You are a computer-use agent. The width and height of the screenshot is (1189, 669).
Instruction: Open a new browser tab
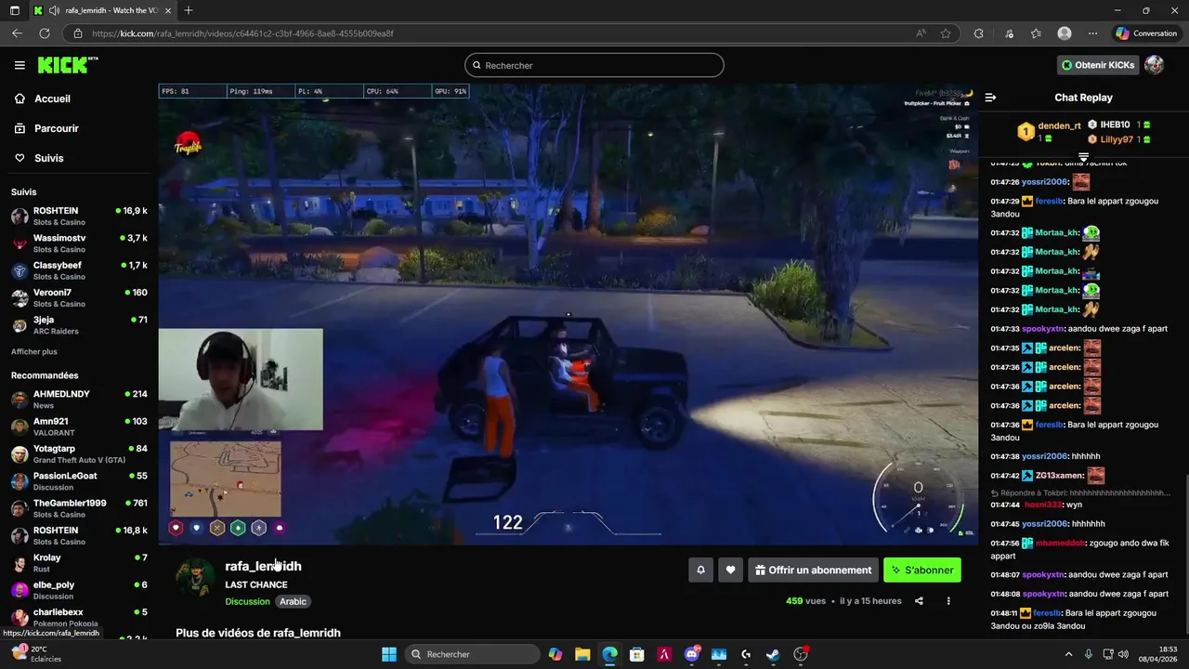click(x=189, y=10)
